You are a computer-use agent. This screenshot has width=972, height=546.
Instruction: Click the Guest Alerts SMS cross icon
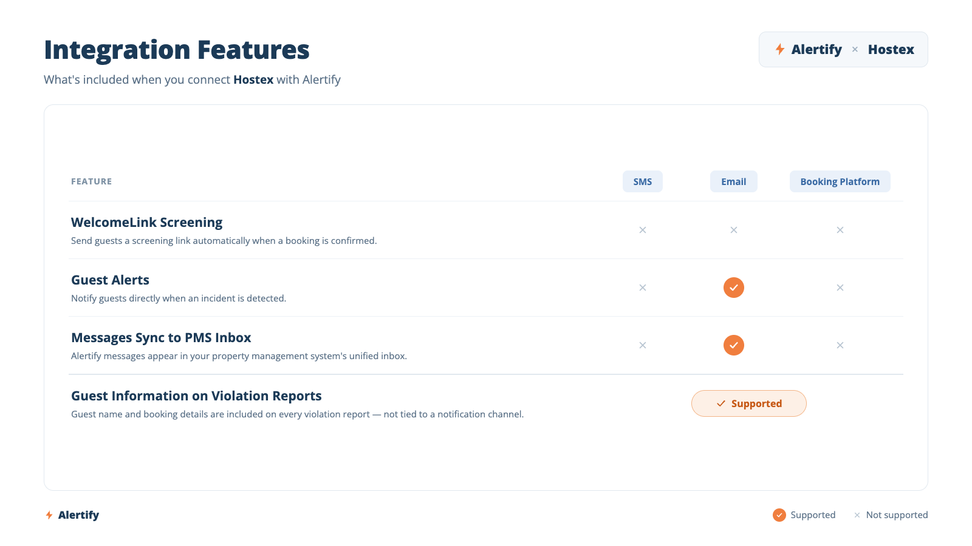point(643,288)
